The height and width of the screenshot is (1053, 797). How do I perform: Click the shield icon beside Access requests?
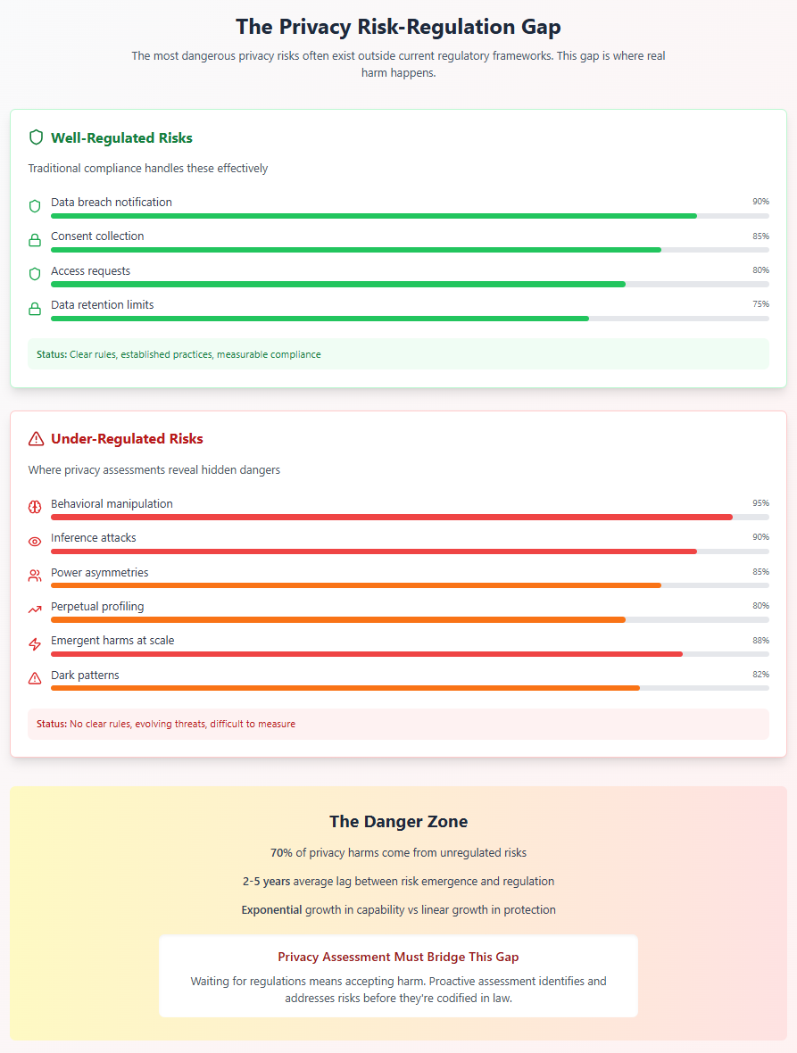click(x=35, y=274)
